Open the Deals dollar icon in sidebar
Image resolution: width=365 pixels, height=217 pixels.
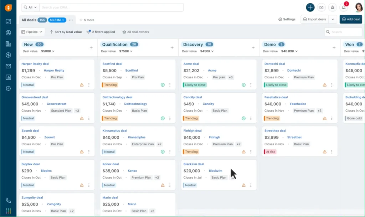pyautogui.click(x=8, y=55)
